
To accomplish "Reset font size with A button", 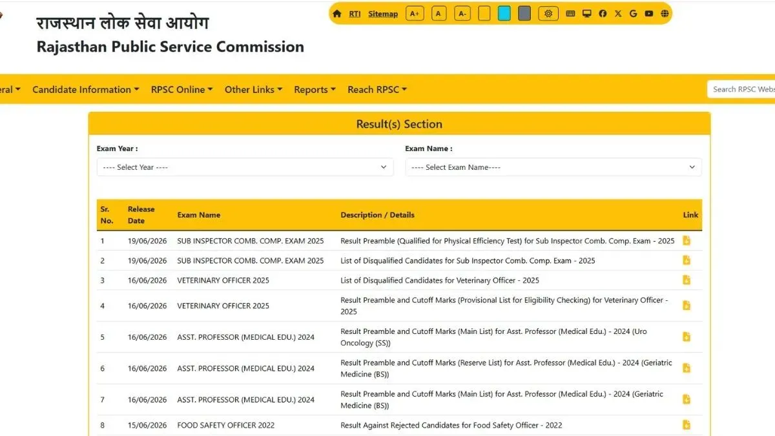I will (439, 14).
